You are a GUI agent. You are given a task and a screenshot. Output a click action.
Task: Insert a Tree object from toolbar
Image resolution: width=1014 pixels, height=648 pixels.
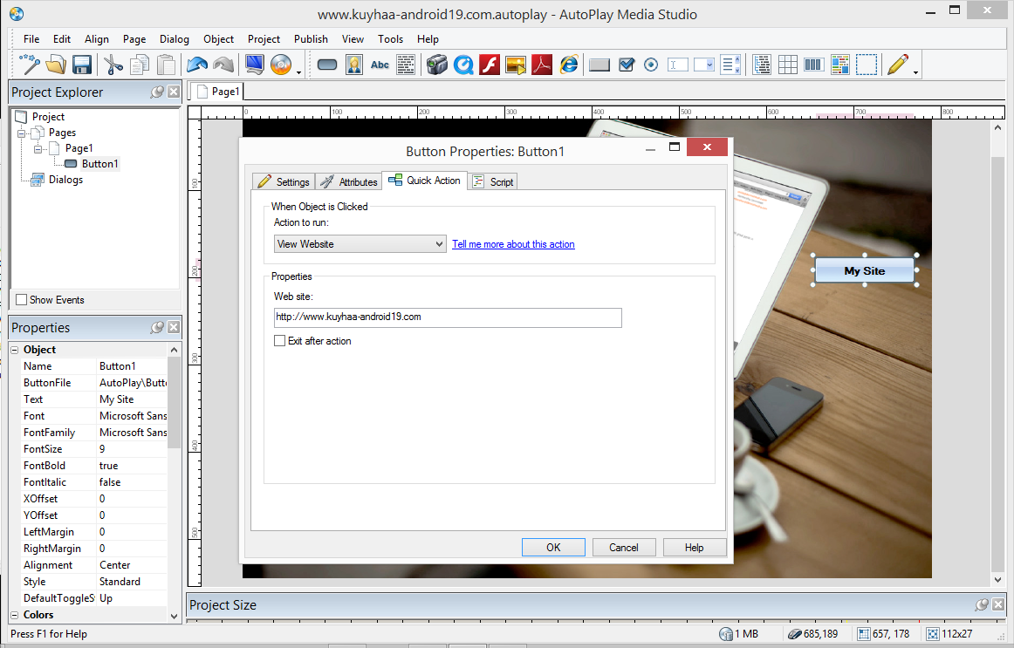762,65
